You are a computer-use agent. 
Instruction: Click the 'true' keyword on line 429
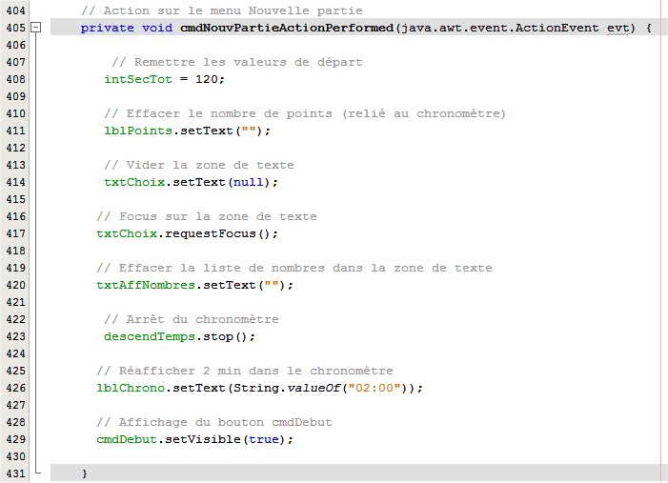[x=264, y=439]
